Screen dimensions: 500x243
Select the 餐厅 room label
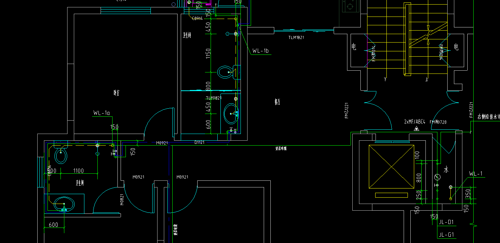tap(277, 102)
